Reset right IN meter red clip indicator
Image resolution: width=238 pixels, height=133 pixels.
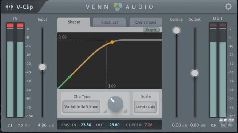tap(20, 25)
